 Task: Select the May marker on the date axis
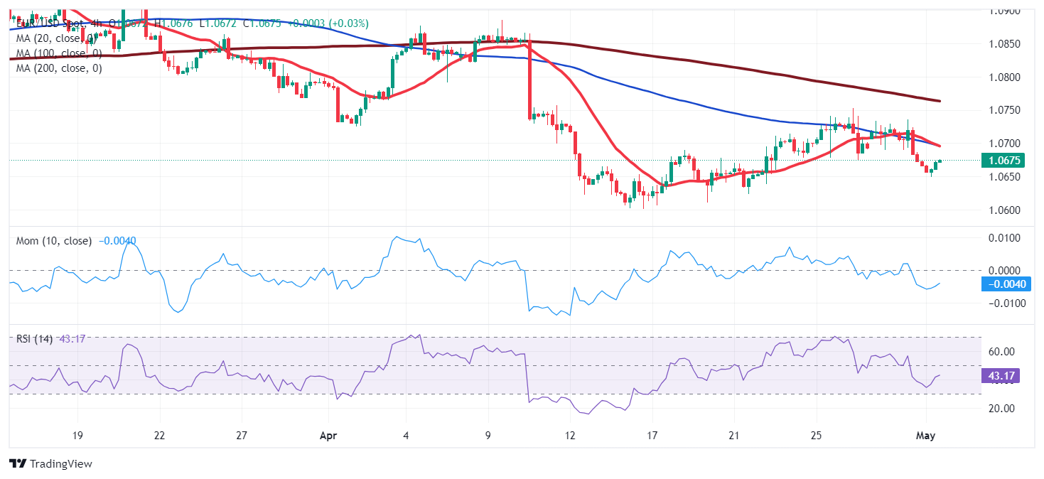point(926,434)
